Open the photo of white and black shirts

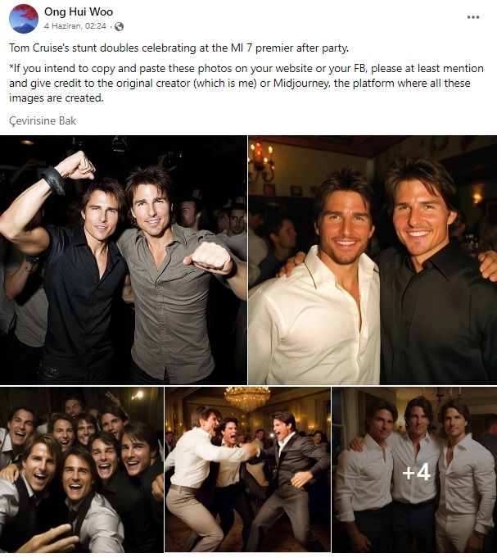click(x=373, y=260)
